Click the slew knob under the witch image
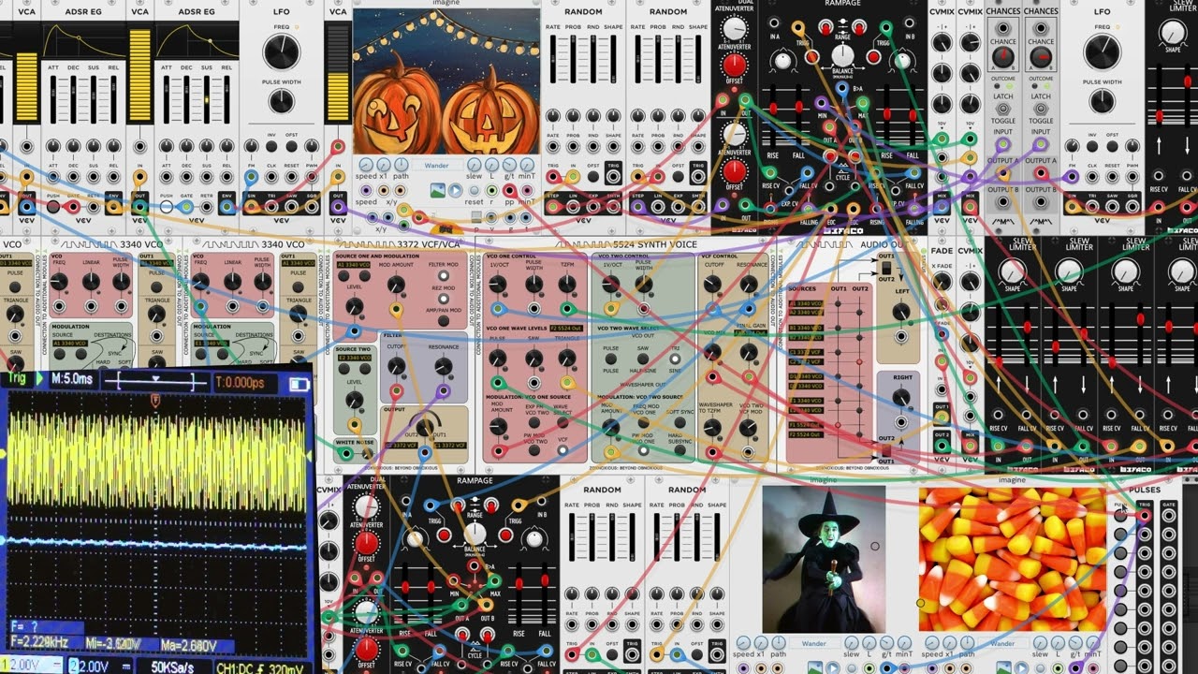 tap(852, 643)
